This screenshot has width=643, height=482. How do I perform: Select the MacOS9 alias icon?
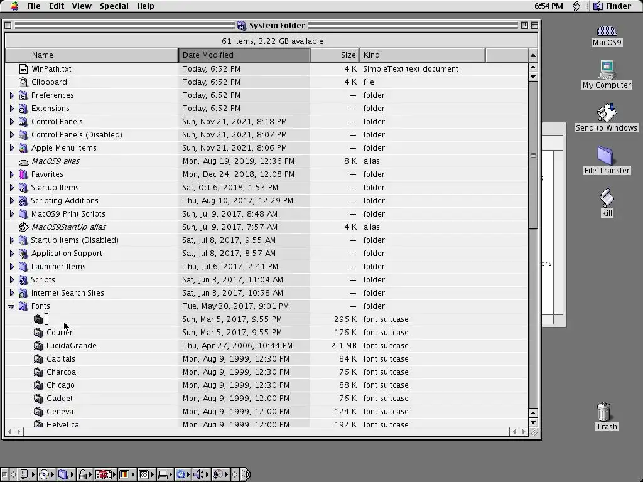[x=23, y=161]
